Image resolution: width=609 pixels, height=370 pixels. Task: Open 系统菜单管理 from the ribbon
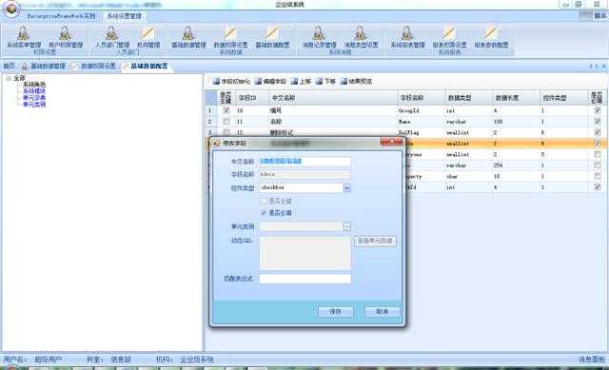tap(23, 37)
